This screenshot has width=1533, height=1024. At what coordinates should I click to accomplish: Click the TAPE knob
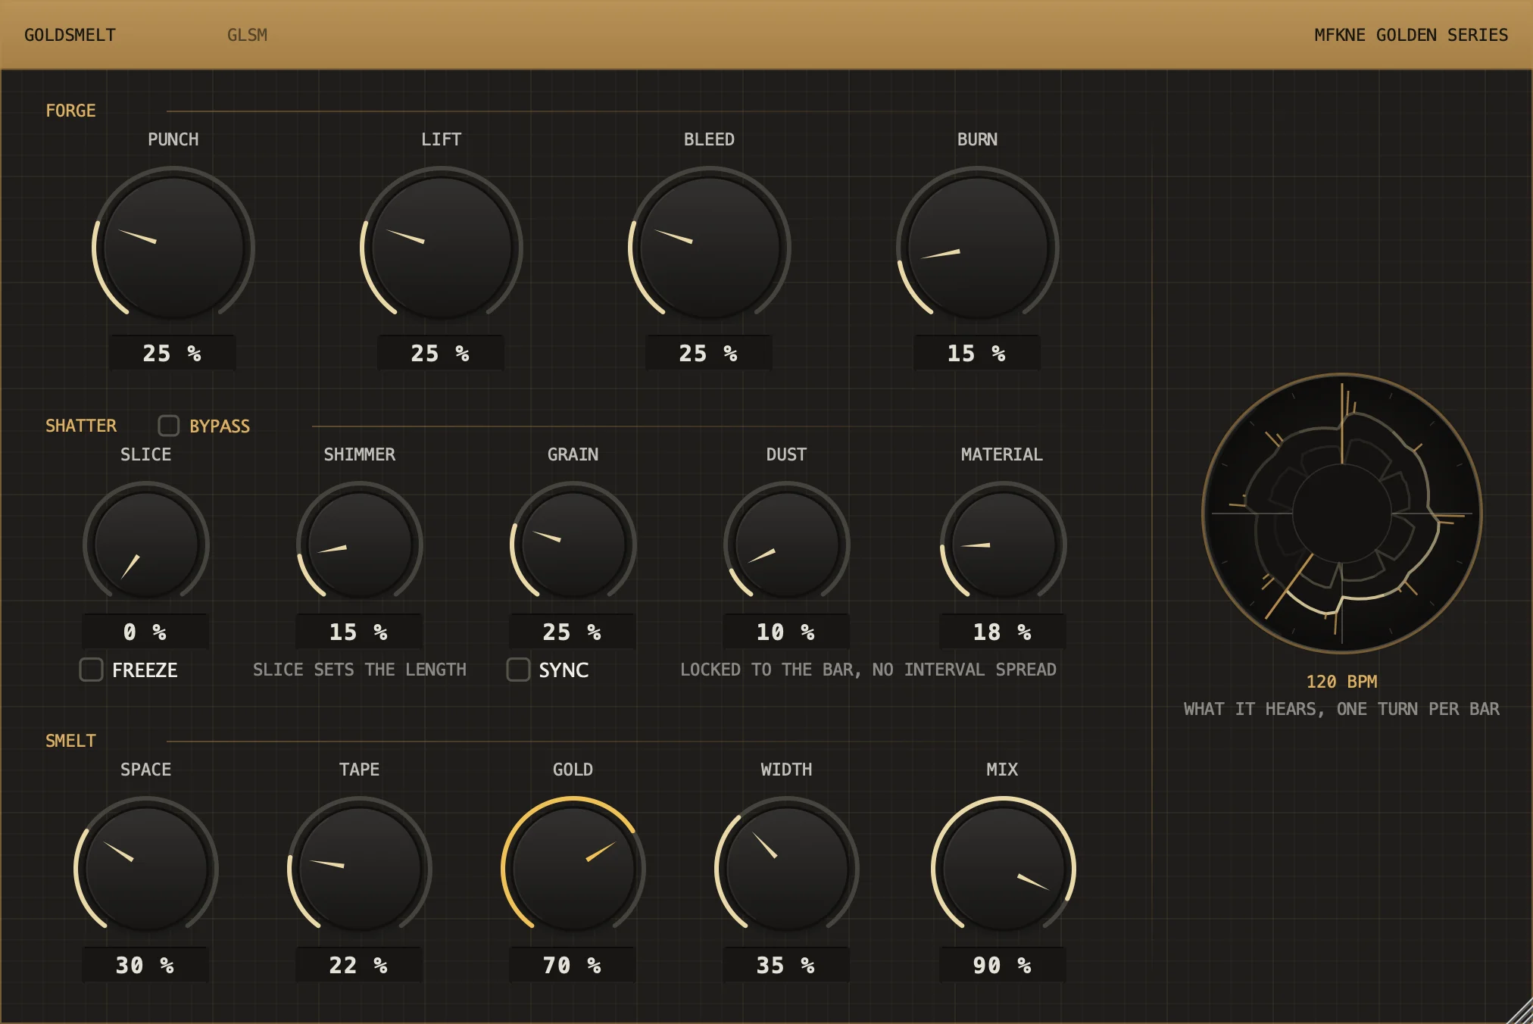(x=360, y=869)
